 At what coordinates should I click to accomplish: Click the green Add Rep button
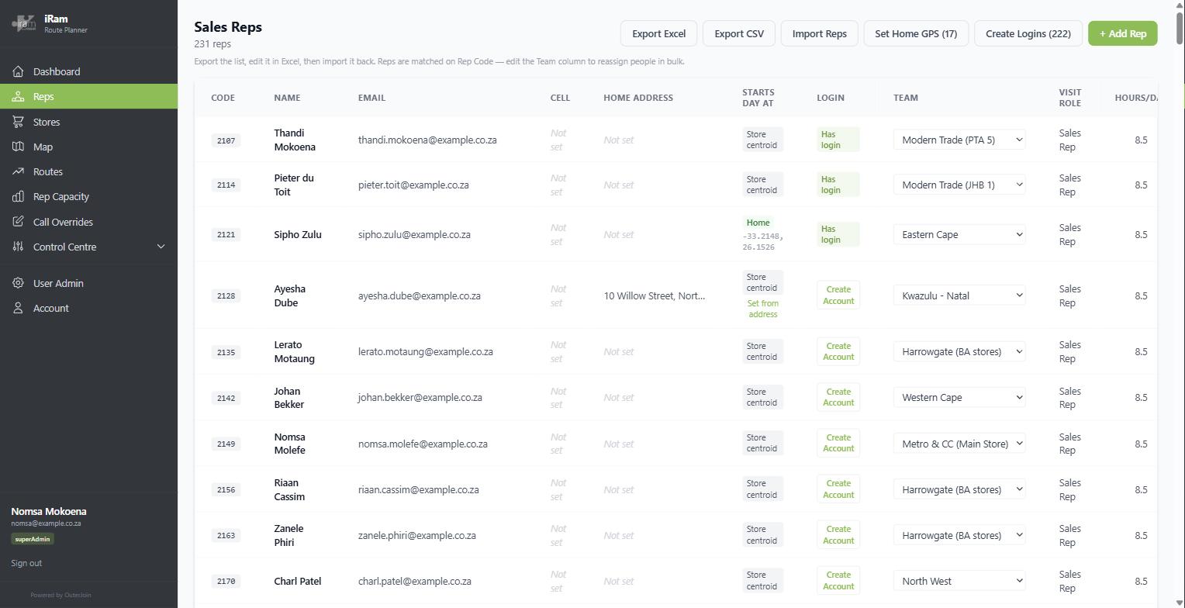(x=1123, y=33)
